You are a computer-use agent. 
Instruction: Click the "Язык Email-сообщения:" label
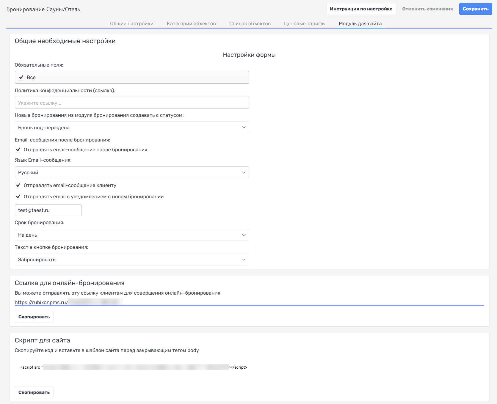tap(43, 160)
